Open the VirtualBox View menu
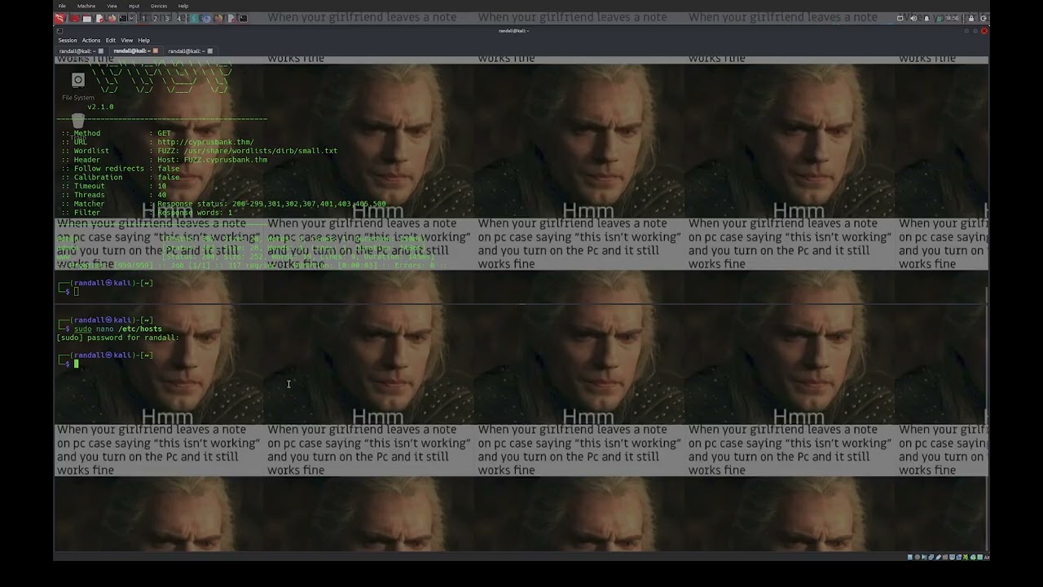1043x587 pixels. (x=112, y=6)
